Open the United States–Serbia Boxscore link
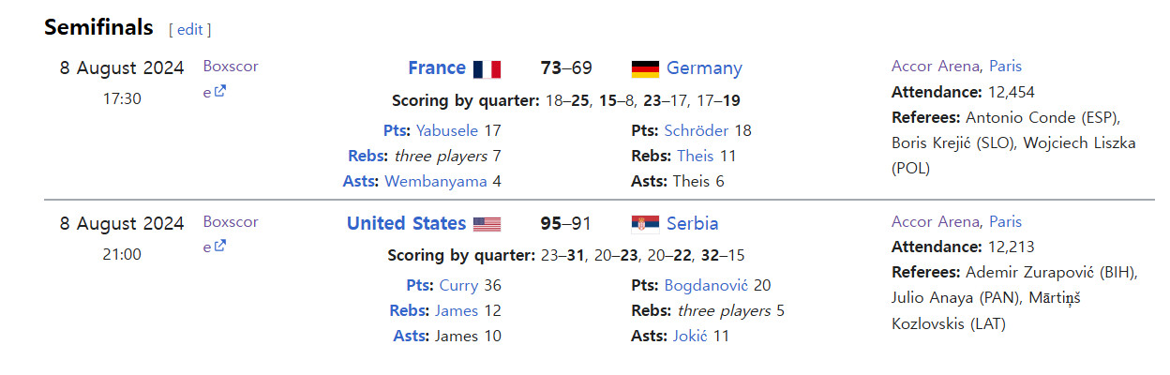1170x375 pixels. [231, 234]
